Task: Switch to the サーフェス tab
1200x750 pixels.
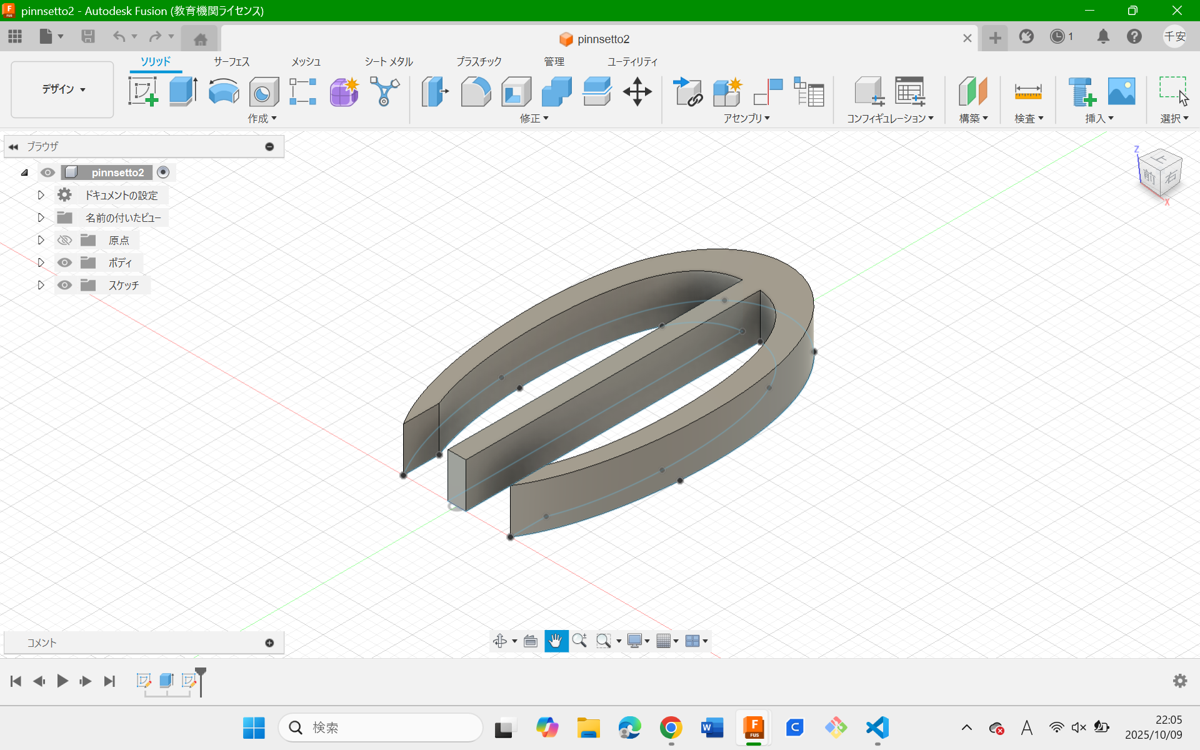Action: [231, 61]
